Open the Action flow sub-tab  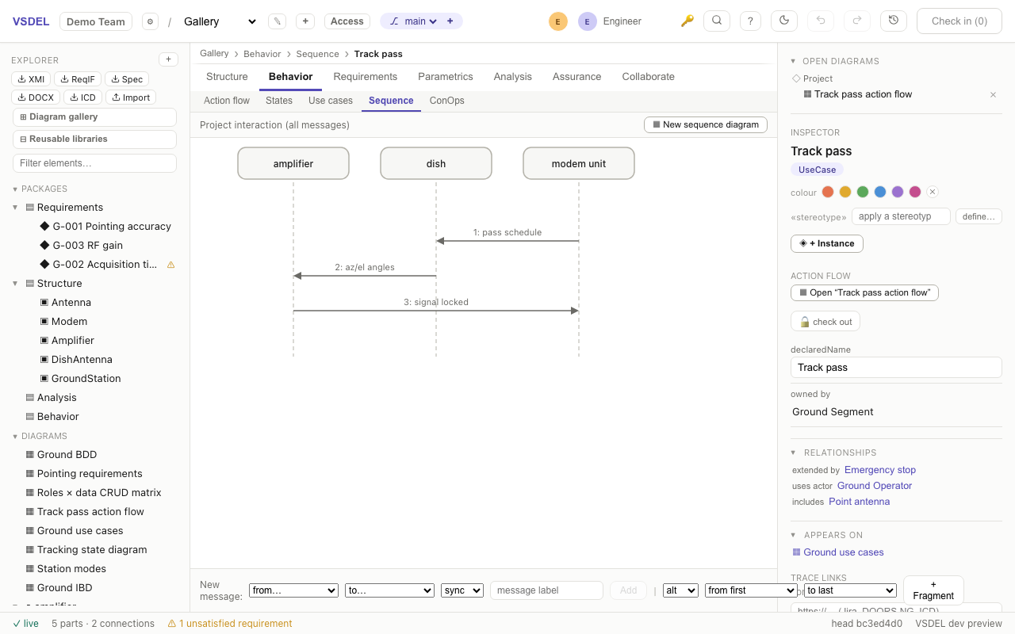(x=227, y=101)
